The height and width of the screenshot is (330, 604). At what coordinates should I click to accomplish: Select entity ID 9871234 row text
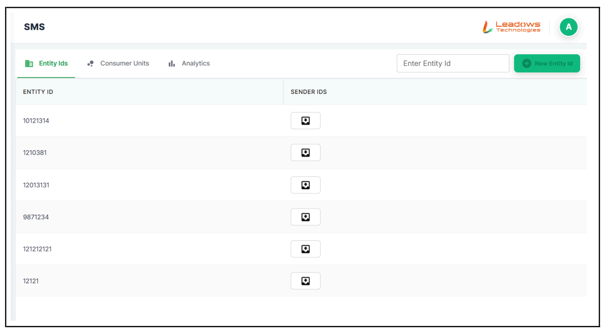36,217
